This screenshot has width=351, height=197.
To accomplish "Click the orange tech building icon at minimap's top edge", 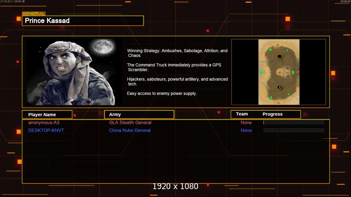I will pyautogui.click(x=278, y=44).
